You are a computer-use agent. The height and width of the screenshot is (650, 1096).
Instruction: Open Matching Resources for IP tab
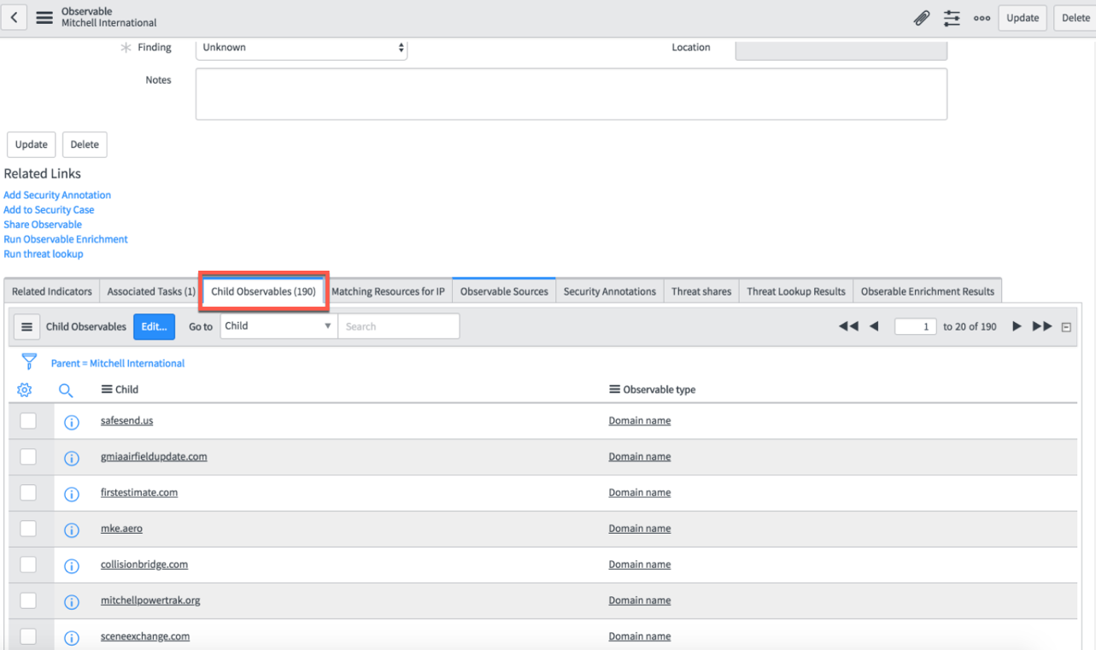point(388,291)
